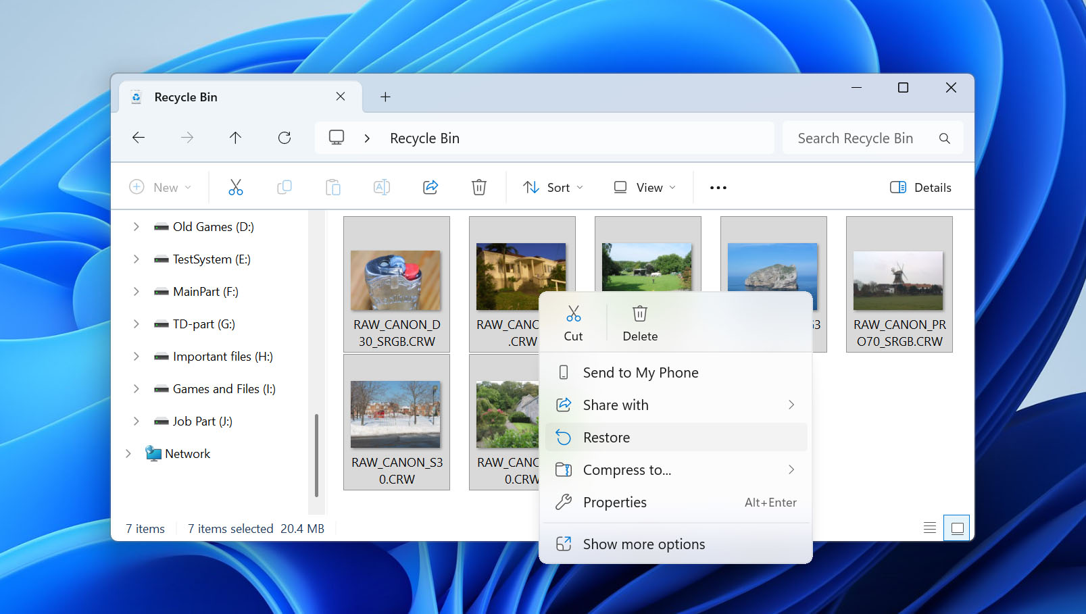Image resolution: width=1086 pixels, height=614 pixels.
Task: Close the Recycle Bin tab
Action: click(341, 97)
